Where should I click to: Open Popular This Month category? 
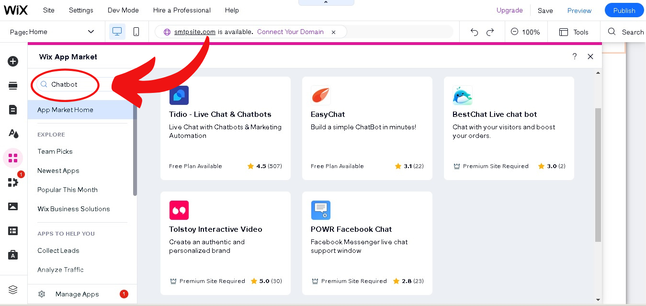[68, 190]
